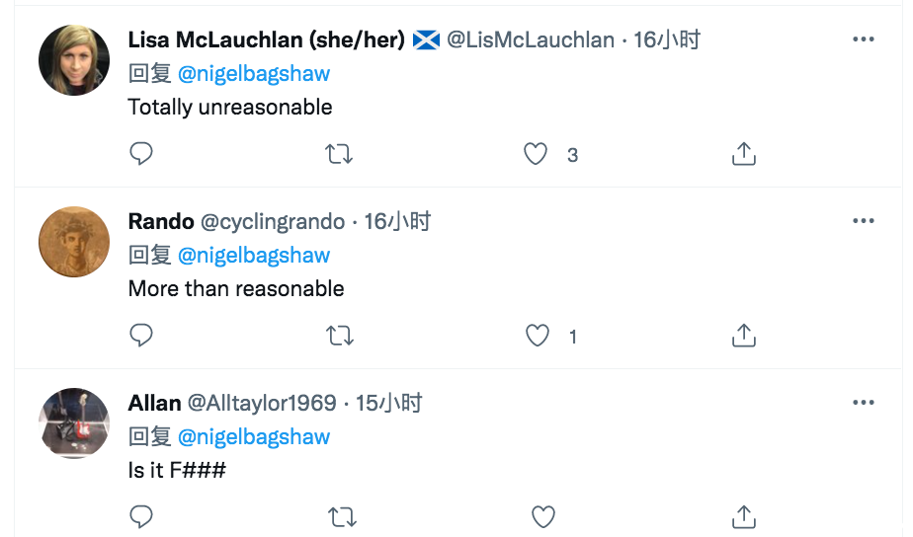Click Allan's guitar profile picture

pos(74,422)
